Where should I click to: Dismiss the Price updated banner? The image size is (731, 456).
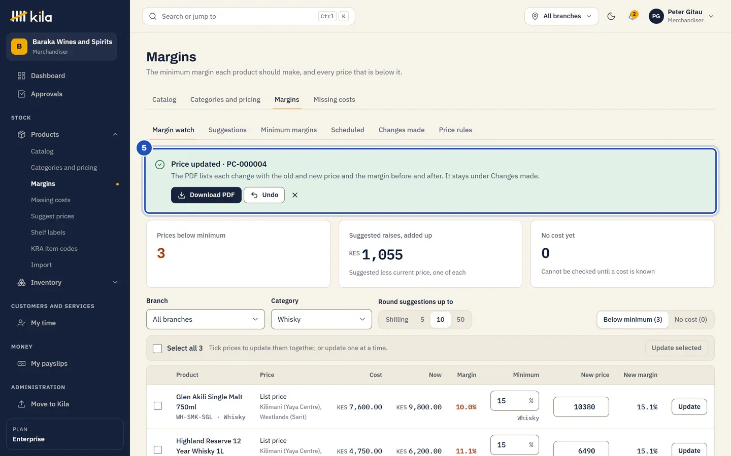[295, 195]
